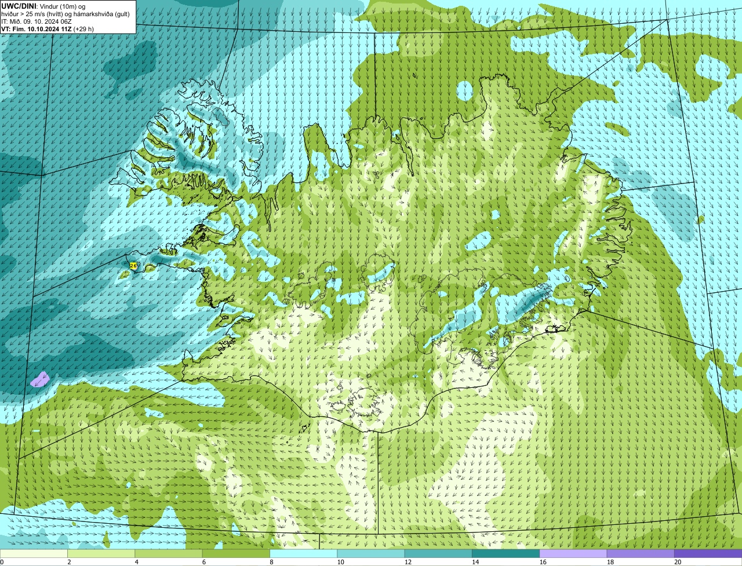This screenshot has width=742, height=566.
Task: Select the 8–10 m/s light cyan legend swatch
Action: pos(303,553)
